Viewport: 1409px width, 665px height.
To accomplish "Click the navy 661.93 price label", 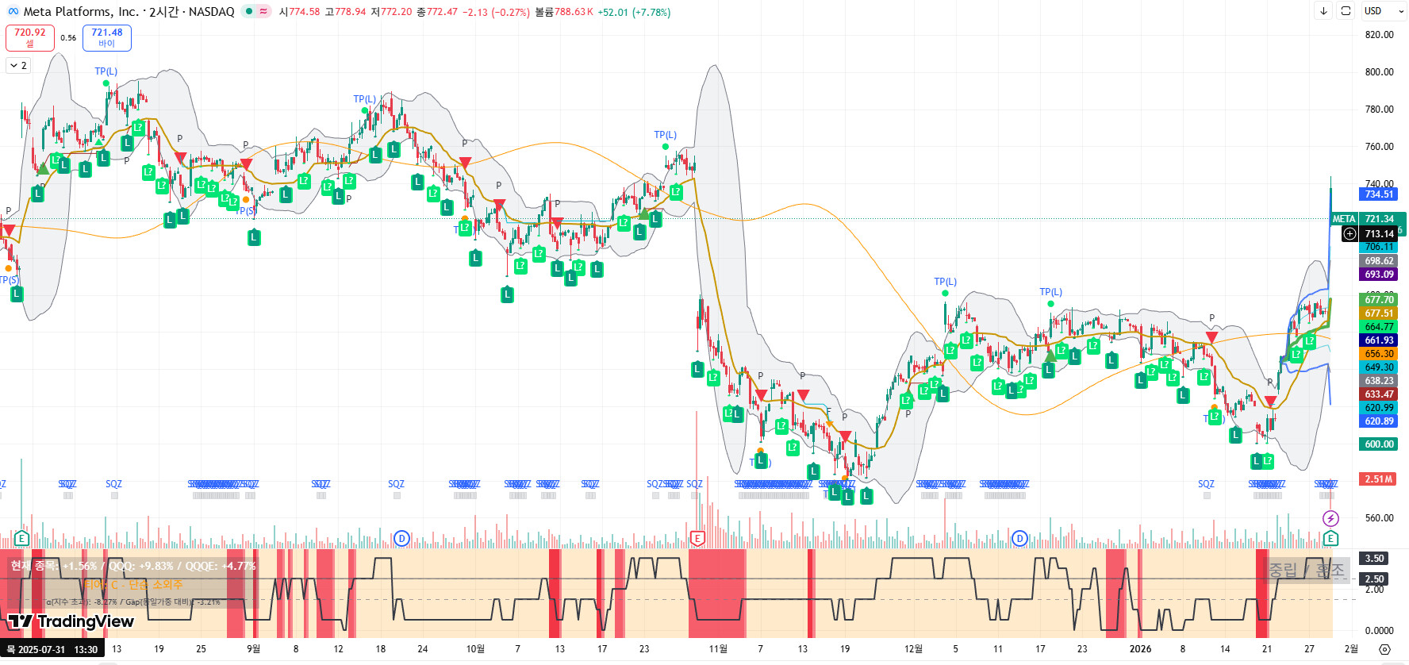I will click(x=1379, y=340).
